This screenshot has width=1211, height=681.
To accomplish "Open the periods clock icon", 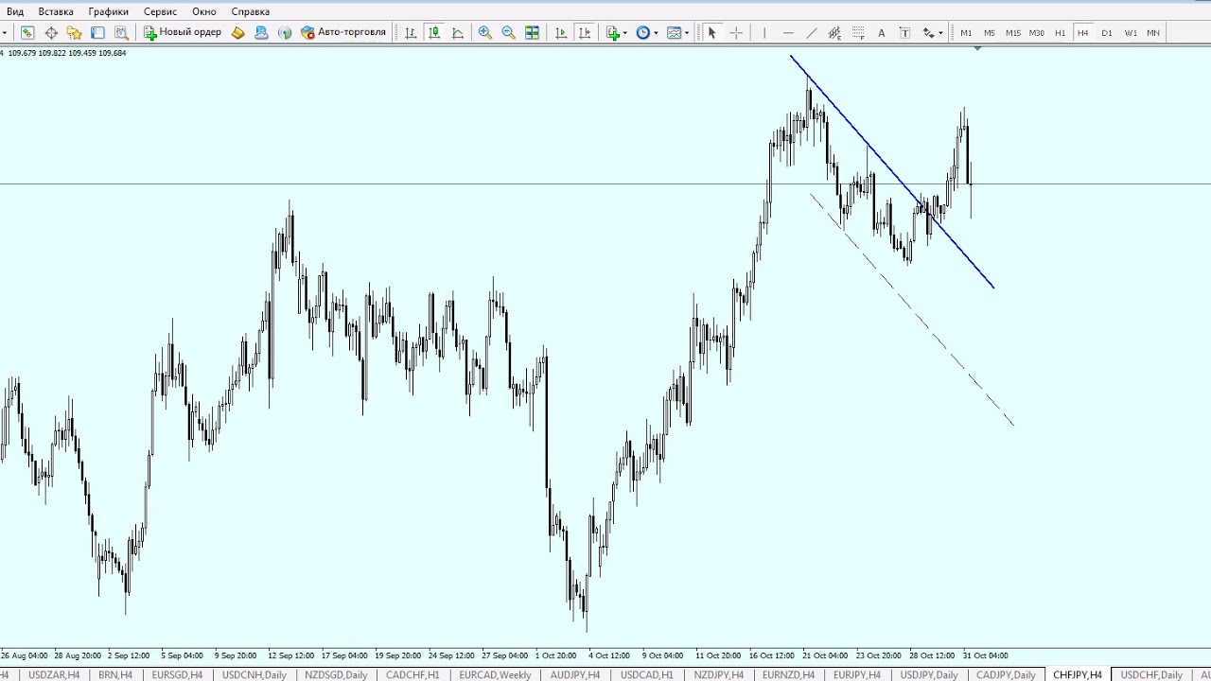I will 642,32.
